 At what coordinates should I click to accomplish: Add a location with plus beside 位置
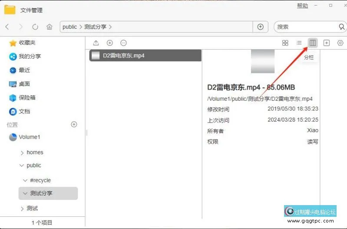[74, 124]
